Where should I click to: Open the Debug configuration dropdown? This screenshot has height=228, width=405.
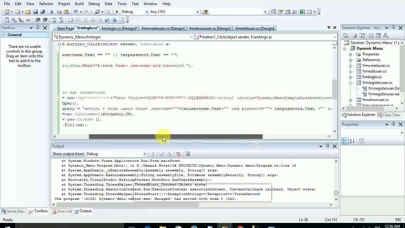pos(146,12)
